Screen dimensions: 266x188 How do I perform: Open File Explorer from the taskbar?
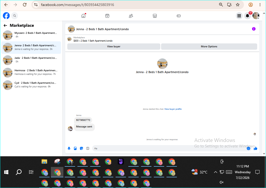(x=44, y=161)
